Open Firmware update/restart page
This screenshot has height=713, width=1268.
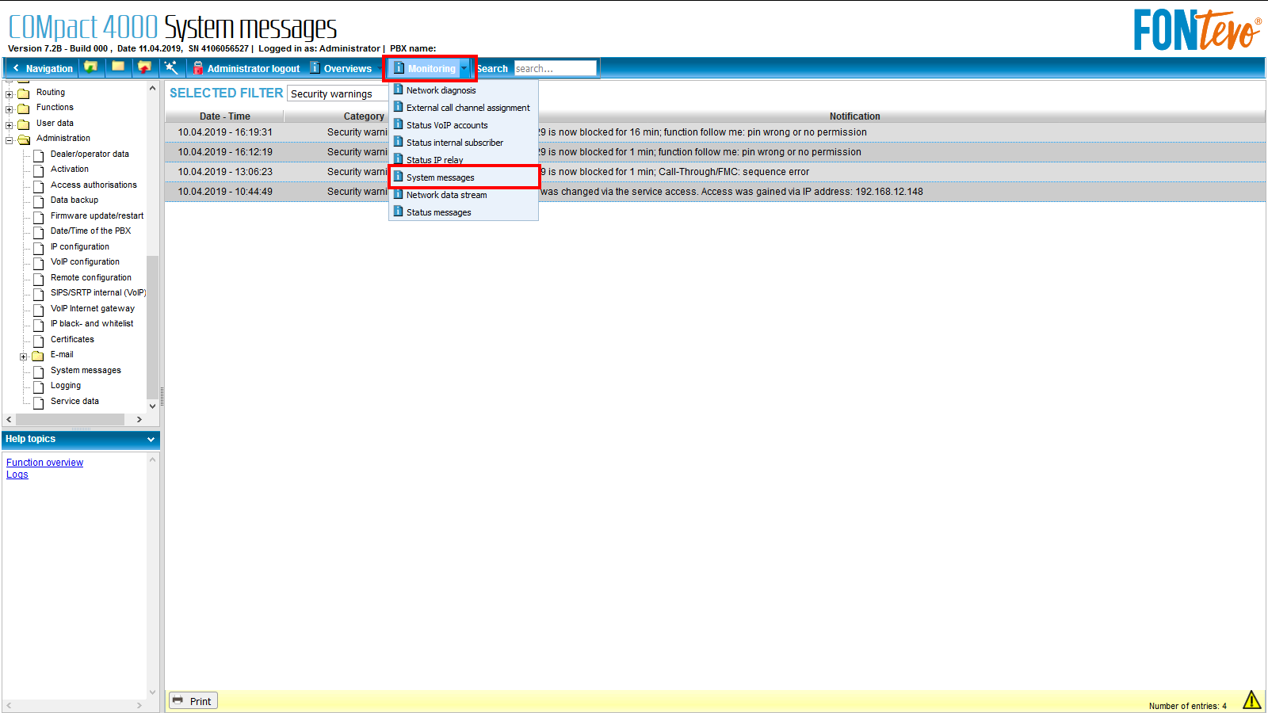pyautogui.click(x=97, y=215)
